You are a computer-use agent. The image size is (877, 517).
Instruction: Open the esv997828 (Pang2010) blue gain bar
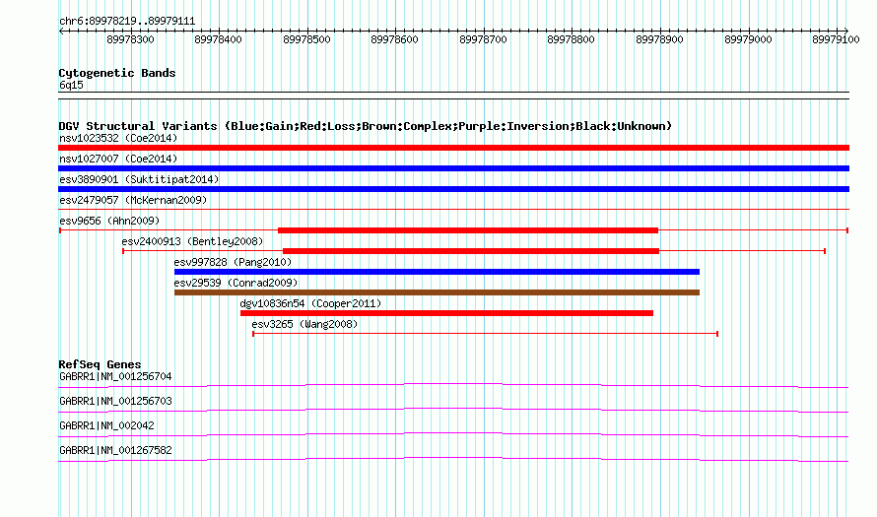437,272
